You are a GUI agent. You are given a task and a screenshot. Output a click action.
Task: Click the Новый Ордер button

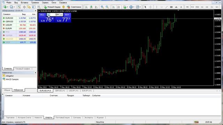[x=52, y=7]
